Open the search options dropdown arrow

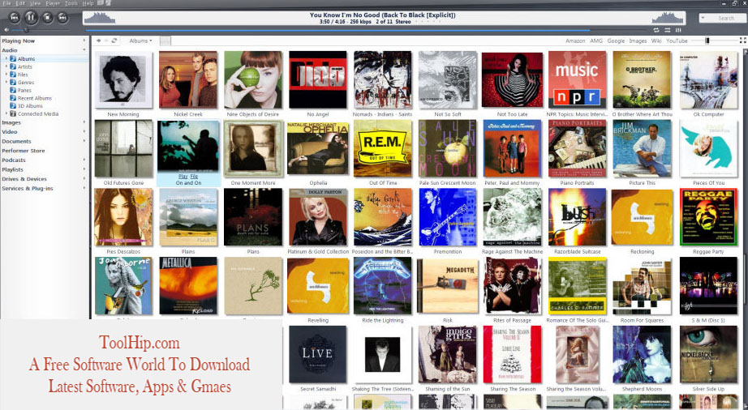(x=703, y=18)
